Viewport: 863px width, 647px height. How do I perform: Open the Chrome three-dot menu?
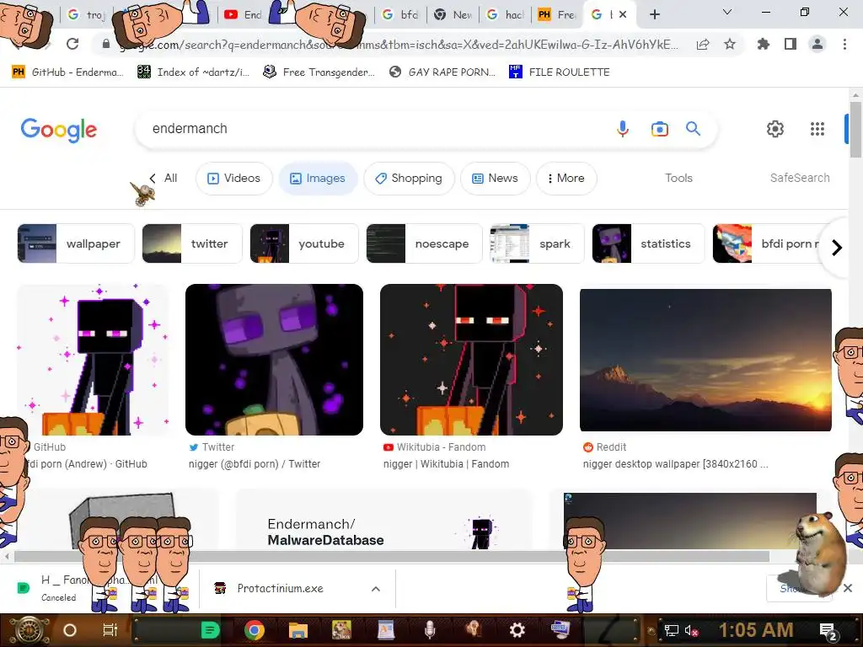tap(844, 44)
